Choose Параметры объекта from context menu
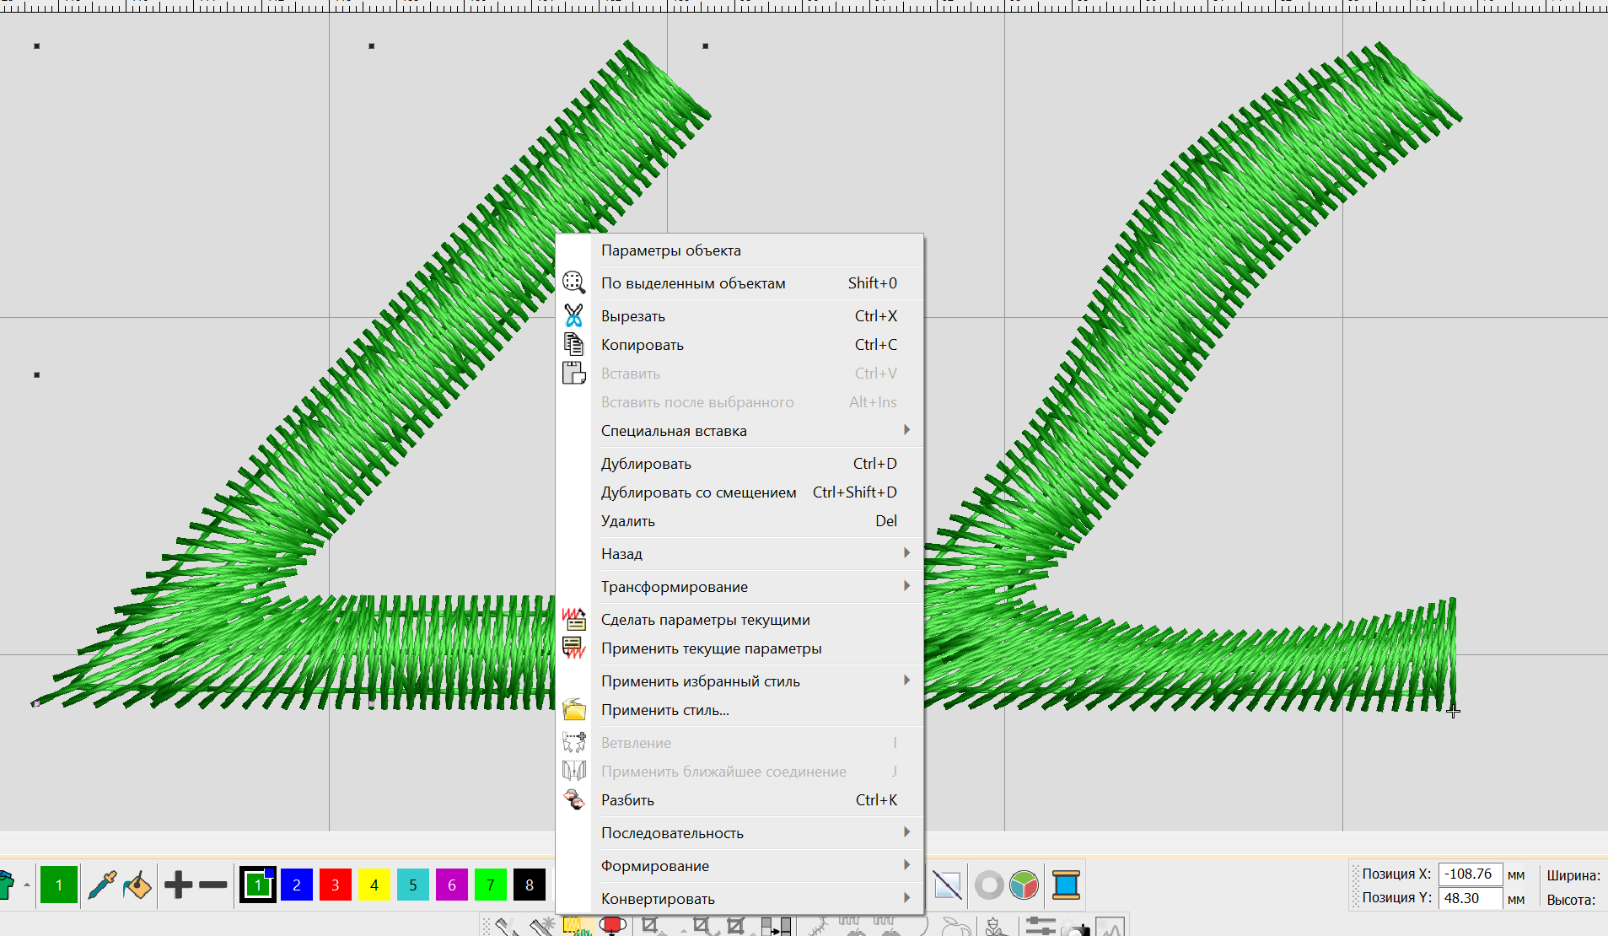The width and height of the screenshot is (1608, 936). [670, 250]
